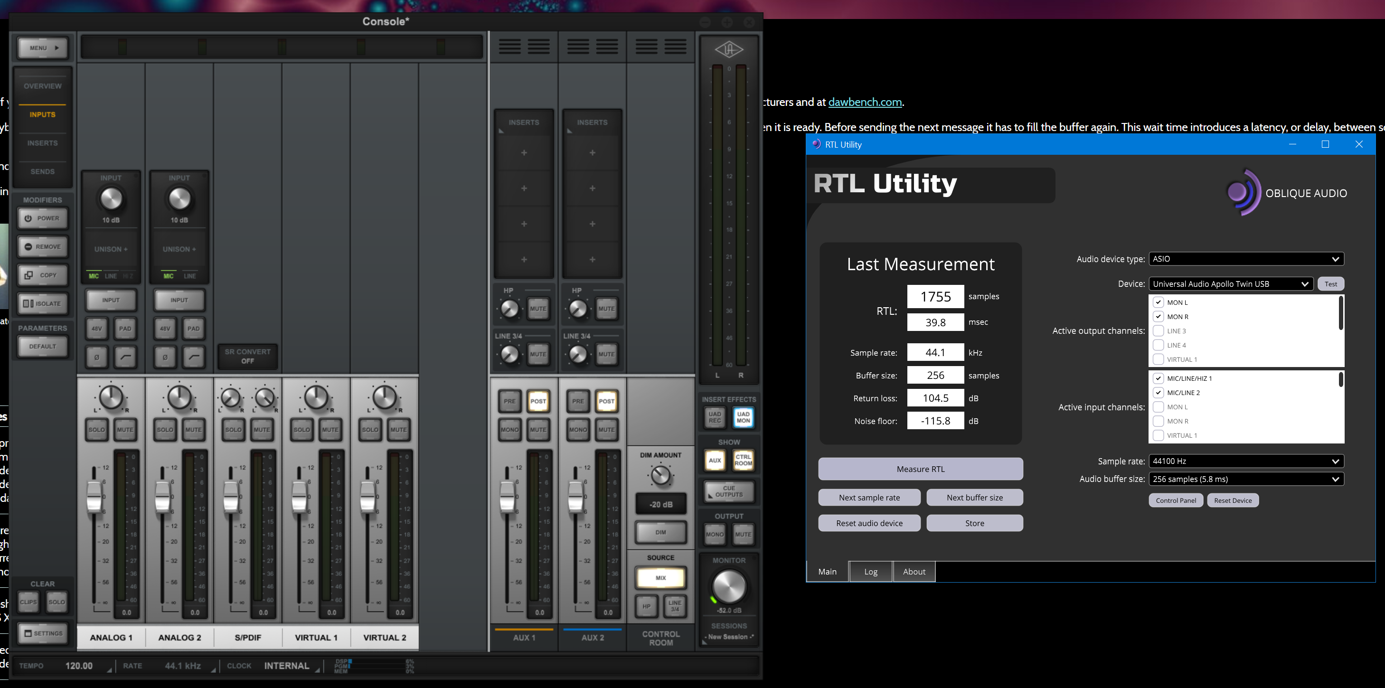
Task: Click the Measure RTL button
Action: [x=920, y=469]
